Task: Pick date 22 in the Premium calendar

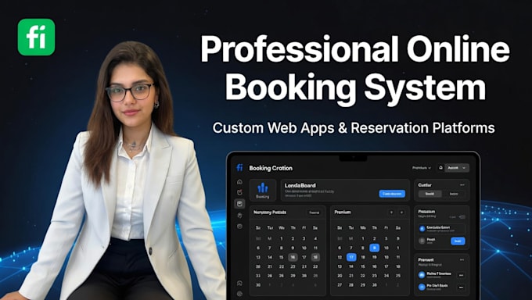Action: [x=363, y=276]
